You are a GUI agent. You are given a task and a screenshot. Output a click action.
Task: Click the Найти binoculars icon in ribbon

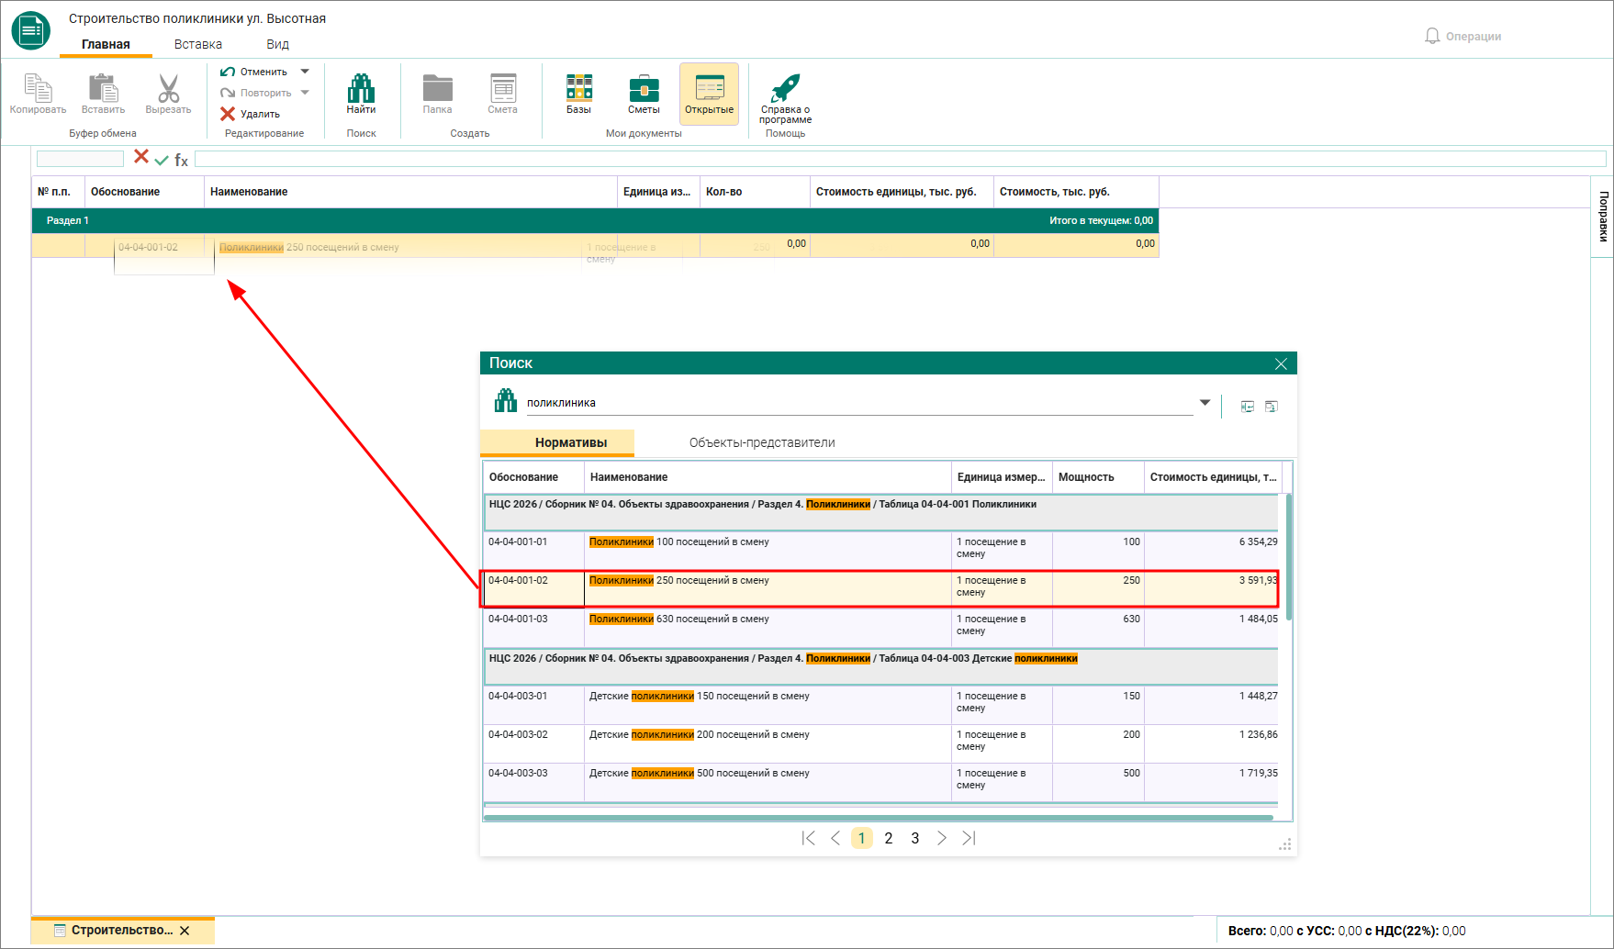point(361,88)
